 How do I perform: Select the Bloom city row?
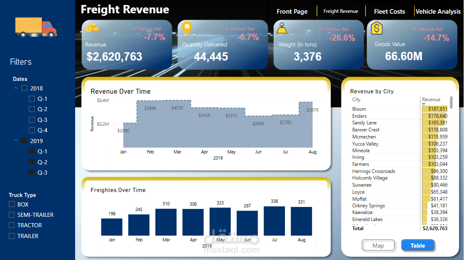coord(400,109)
